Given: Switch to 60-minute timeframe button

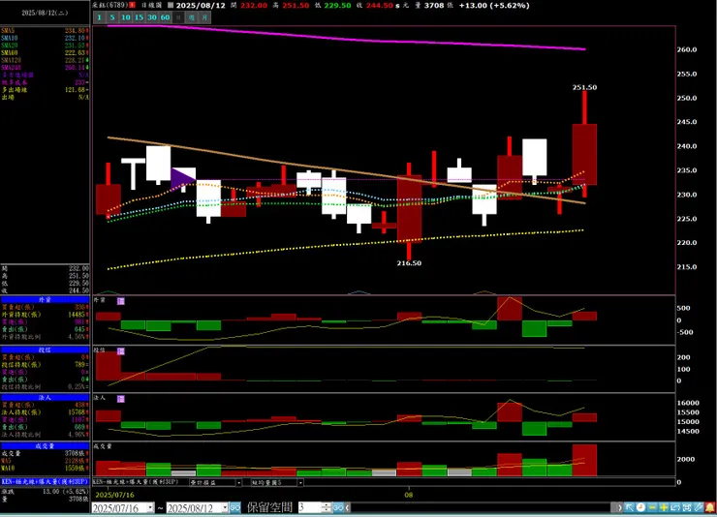Looking at the screenshot, I should click(165, 17).
